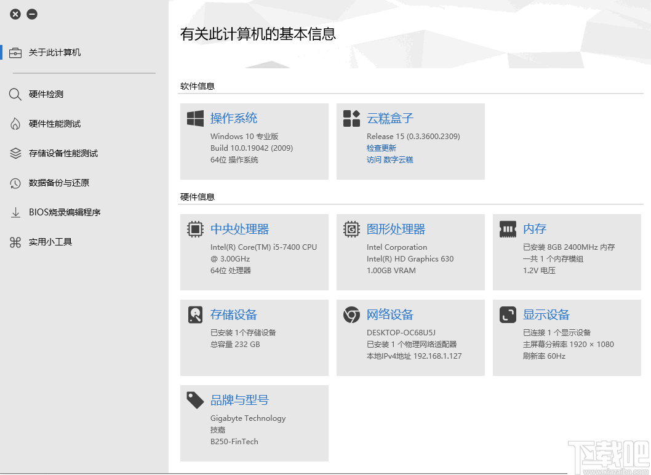Click the command icon next to 实用小工具
651x475 pixels.
(15, 241)
